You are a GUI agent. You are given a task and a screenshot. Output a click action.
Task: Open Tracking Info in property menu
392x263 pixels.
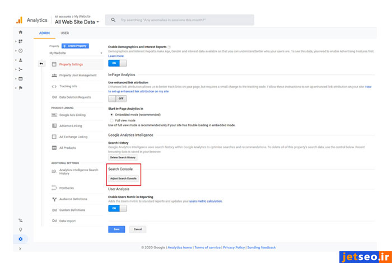pos(68,86)
